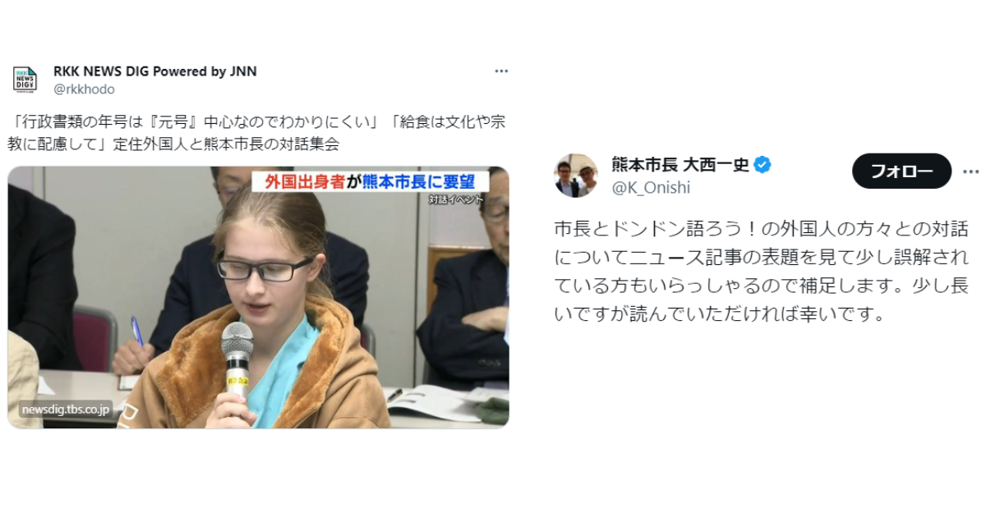Click the 熊本市長 大西一史 display name
Screen dimensions: 986x517
pyautogui.click(x=680, y=165)
